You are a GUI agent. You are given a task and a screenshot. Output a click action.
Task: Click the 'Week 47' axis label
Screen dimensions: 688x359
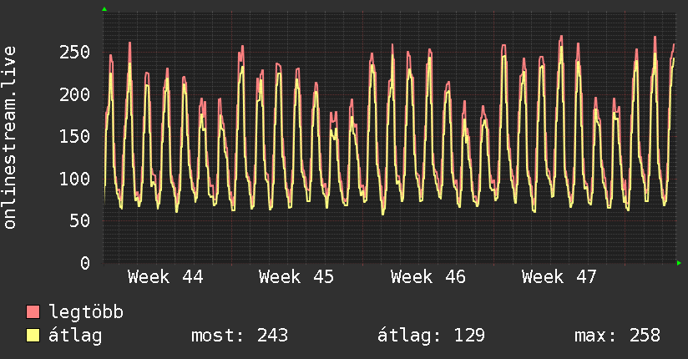pos(559,277)
